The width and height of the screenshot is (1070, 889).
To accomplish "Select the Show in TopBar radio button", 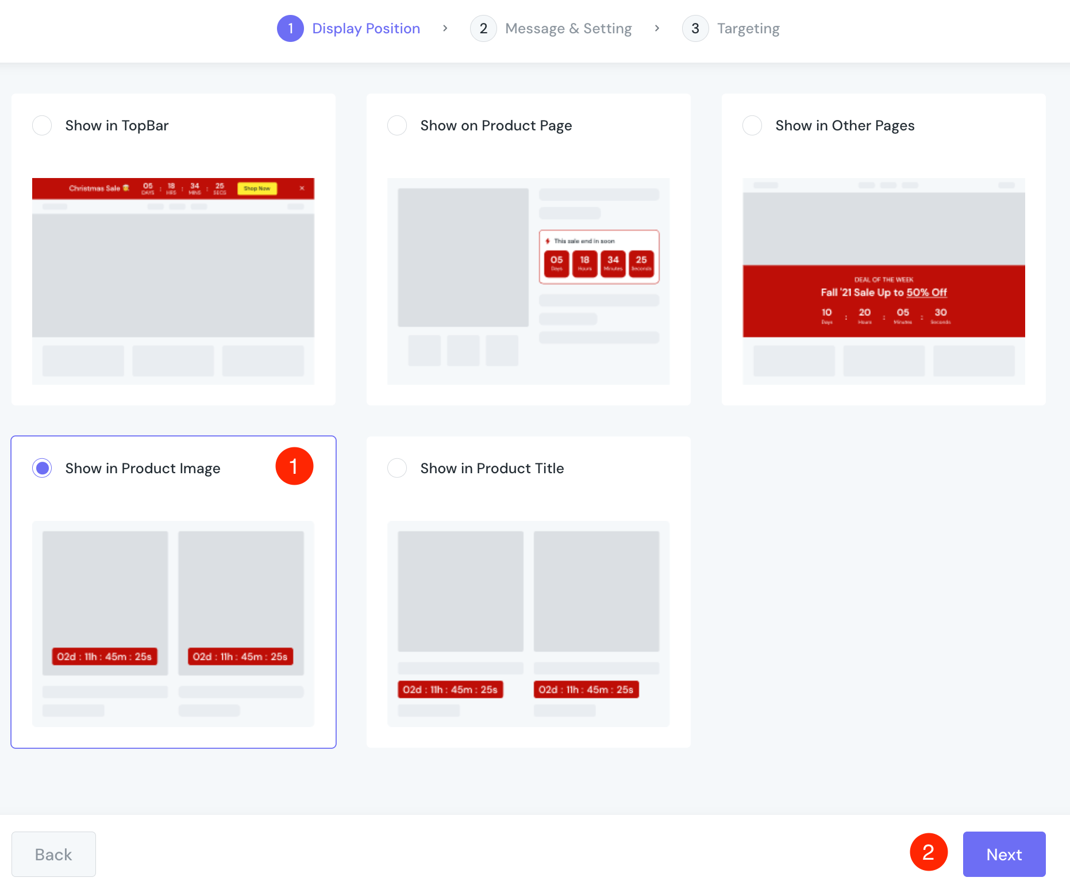I will [41, 125].
